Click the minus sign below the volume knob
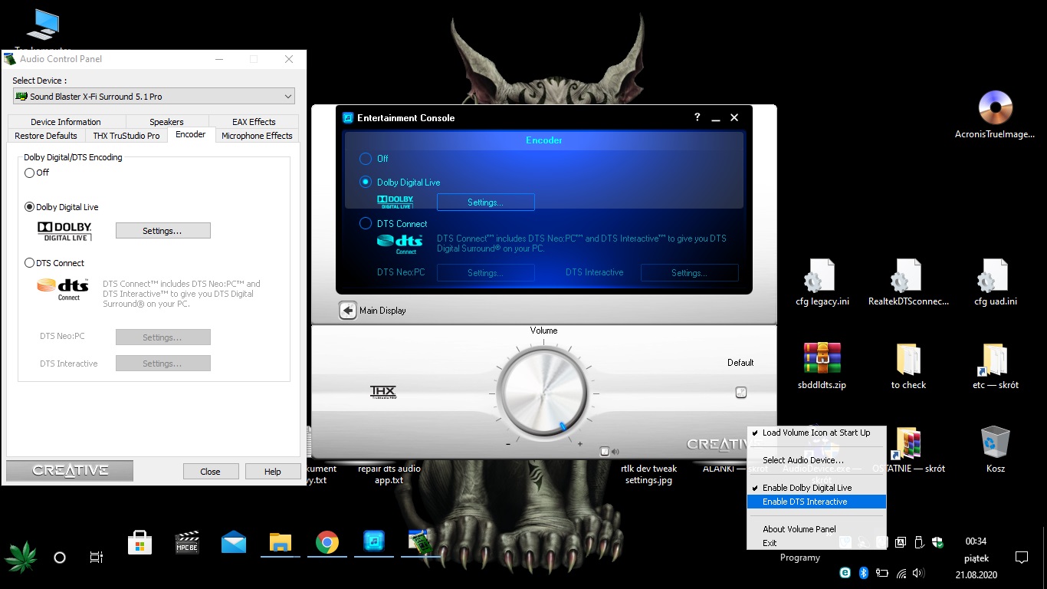The image size is (1047, 589). point(508,444)
